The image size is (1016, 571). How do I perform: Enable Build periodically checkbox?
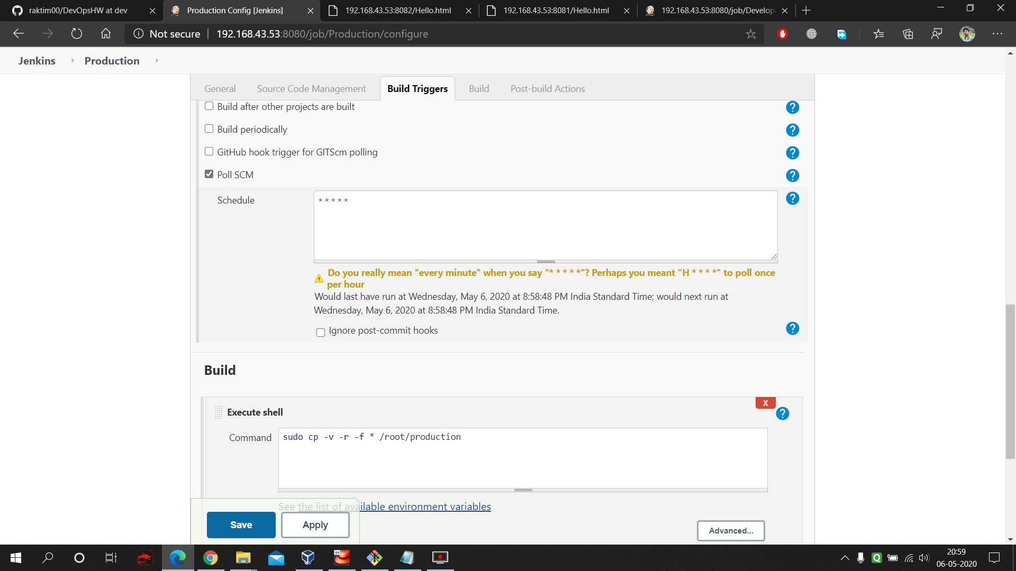tap(209, 128)
